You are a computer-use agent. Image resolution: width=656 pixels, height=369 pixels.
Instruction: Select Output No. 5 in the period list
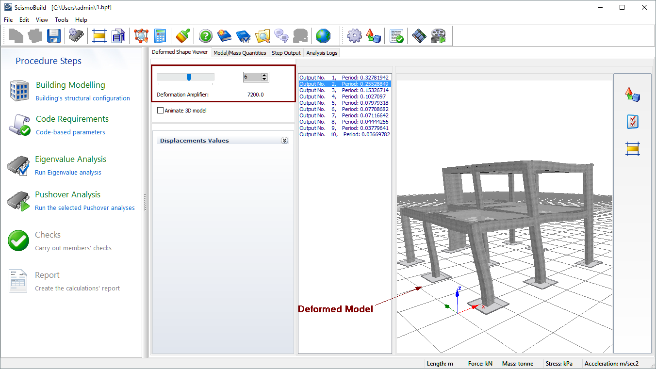[344, 103]
